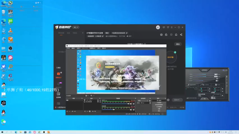This screenshot has height=134, width=239.
Task: Expand the 类型 pill next to app logo
Action: pos(76,27)
